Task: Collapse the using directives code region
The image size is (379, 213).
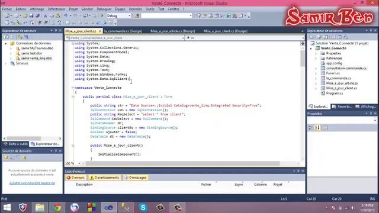Action: click(x=73, y=43)
